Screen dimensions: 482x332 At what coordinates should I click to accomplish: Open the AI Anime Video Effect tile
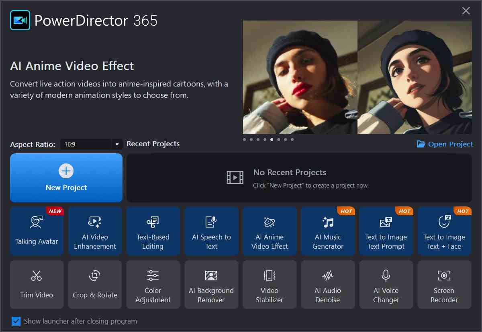coord(270,231)
